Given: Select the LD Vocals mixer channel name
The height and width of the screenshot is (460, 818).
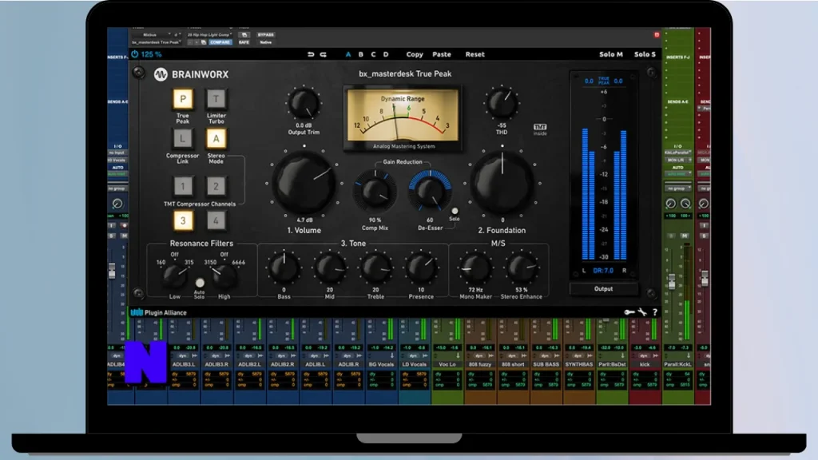Looking at the screenshot, I should click(x=415, y=364).
